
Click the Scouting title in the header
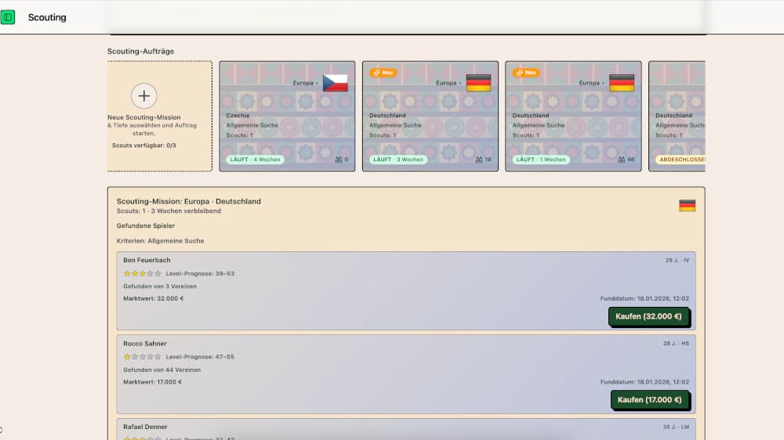tap(47, 17)
